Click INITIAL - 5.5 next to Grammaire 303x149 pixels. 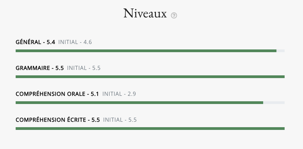point(84,68)
